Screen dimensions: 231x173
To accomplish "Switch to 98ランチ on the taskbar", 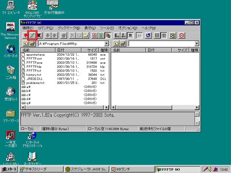I will (x=132, y=169).
